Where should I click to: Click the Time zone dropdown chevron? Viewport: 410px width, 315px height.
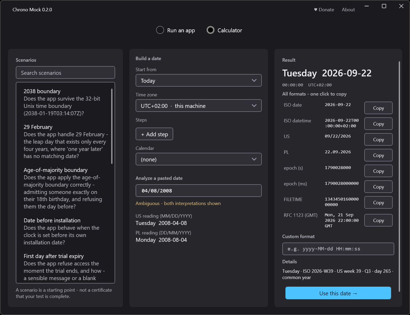coord(254,106)
